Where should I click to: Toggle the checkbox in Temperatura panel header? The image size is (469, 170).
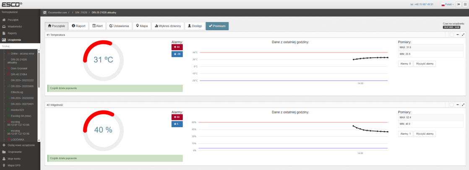451,35
